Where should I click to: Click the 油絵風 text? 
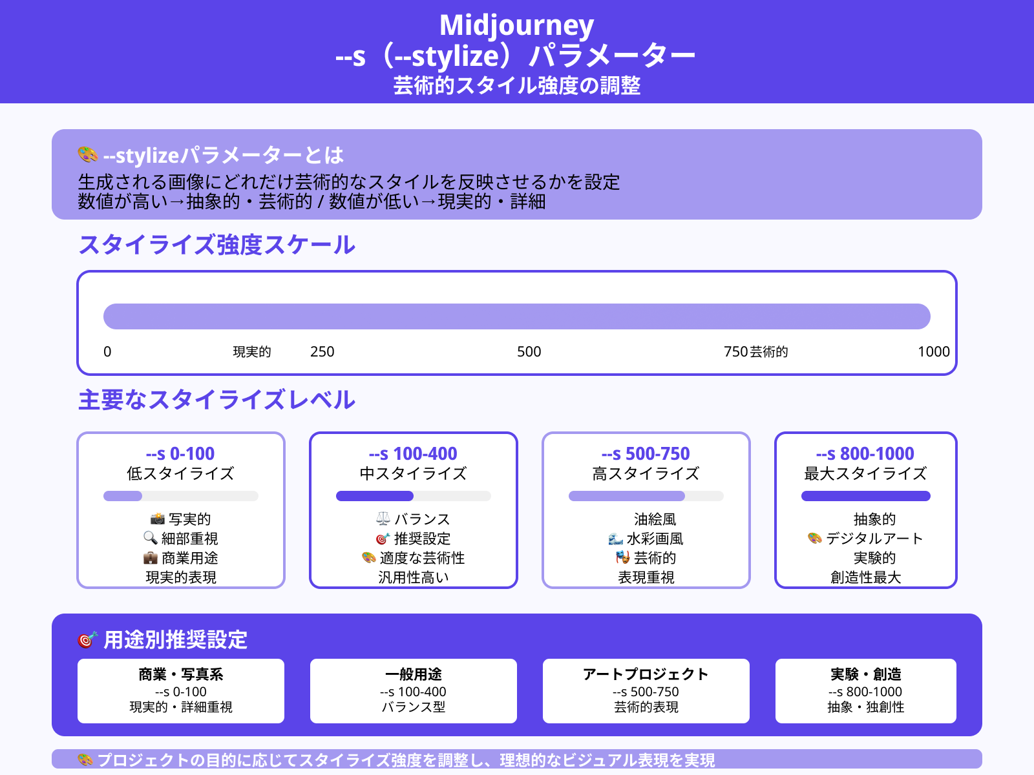click(x=655, y=519)
